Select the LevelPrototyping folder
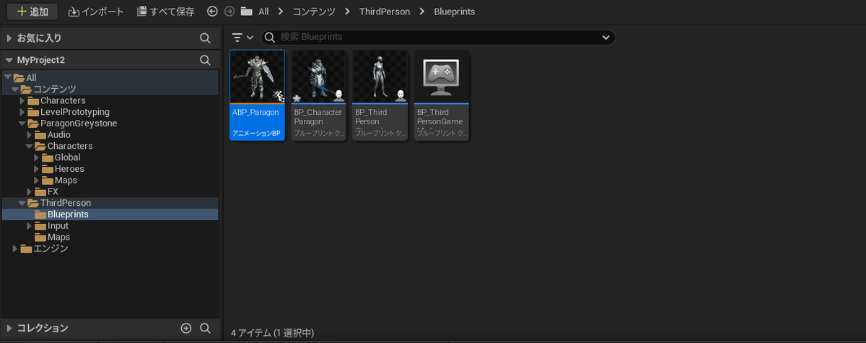Screen dimensions: 866x343 point(74,112)
